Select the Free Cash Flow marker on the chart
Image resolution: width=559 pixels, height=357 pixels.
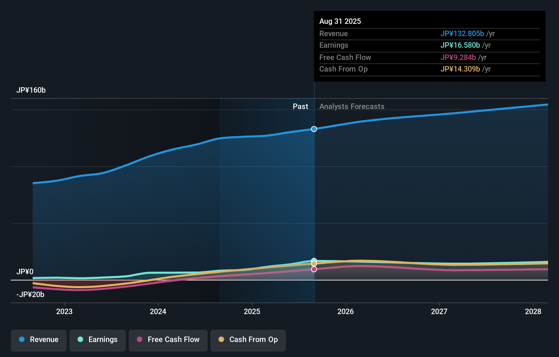point(314,269)
